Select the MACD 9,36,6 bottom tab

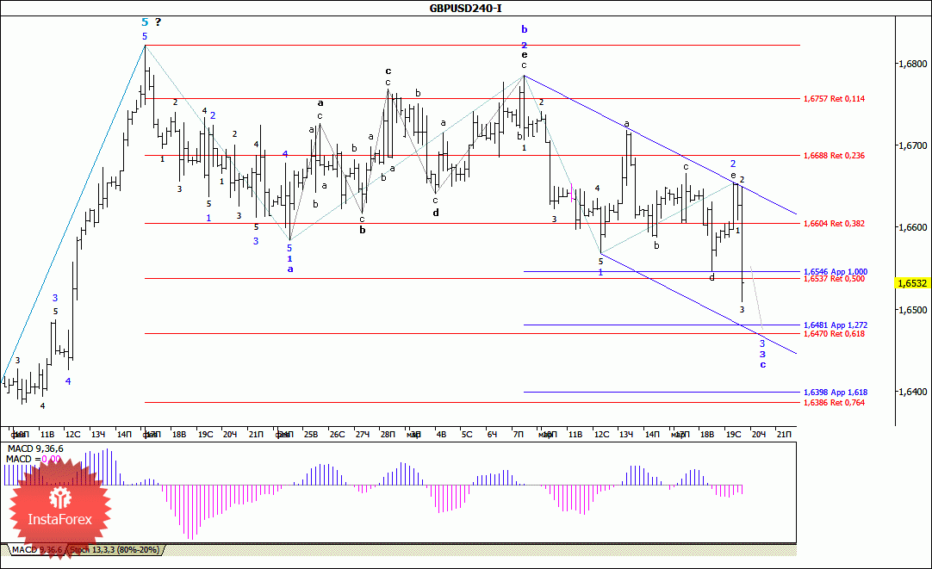[x=37, y=550]
